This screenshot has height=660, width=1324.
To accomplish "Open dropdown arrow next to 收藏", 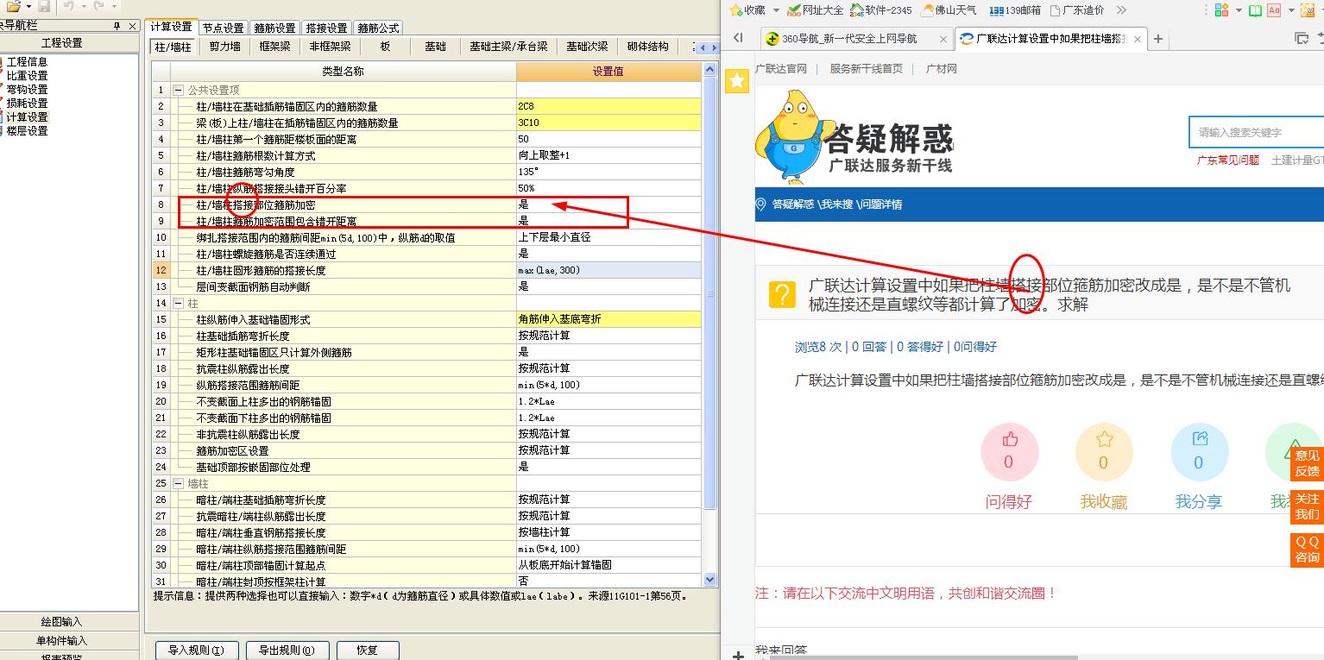I will pos(776,10).
